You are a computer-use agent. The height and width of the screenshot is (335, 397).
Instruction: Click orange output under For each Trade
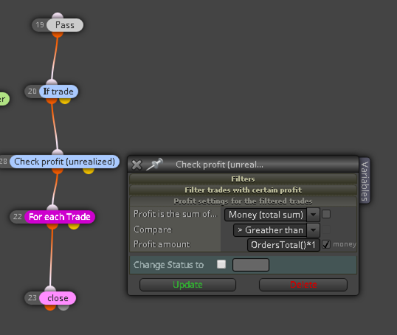(52, 226)
